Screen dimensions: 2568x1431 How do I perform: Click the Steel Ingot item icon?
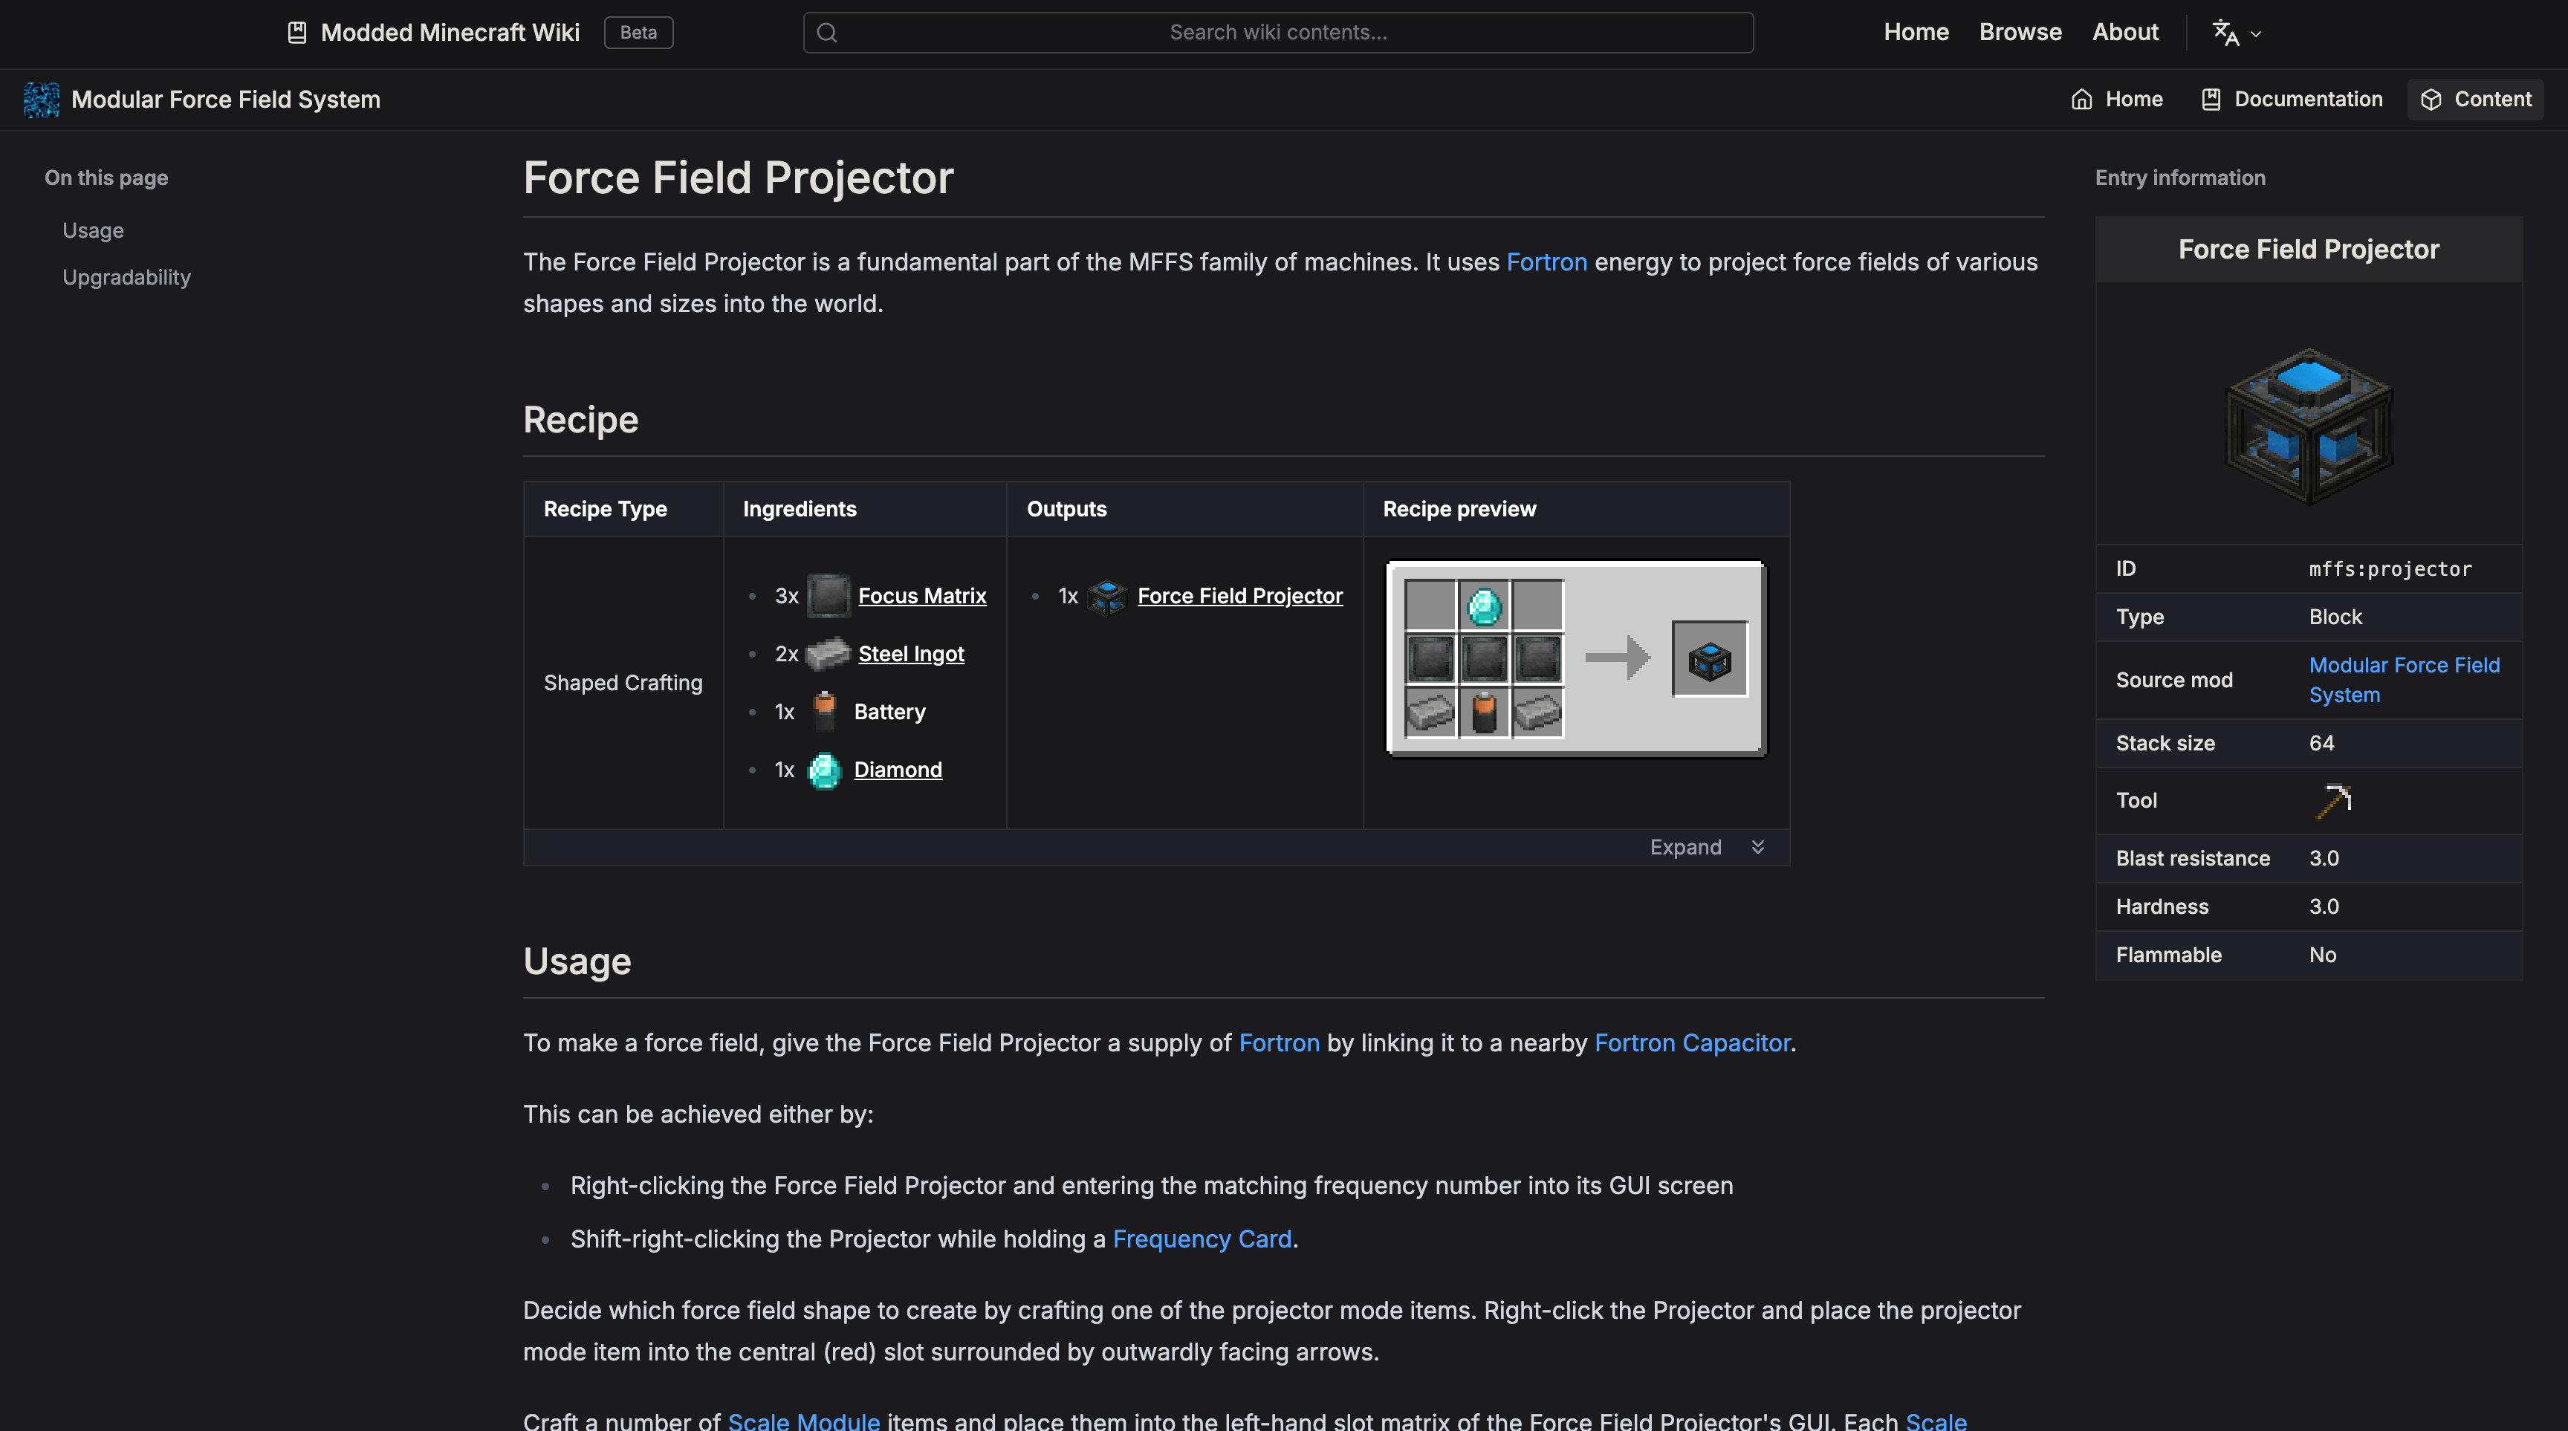pyautogui.click(x=829, y=654)
